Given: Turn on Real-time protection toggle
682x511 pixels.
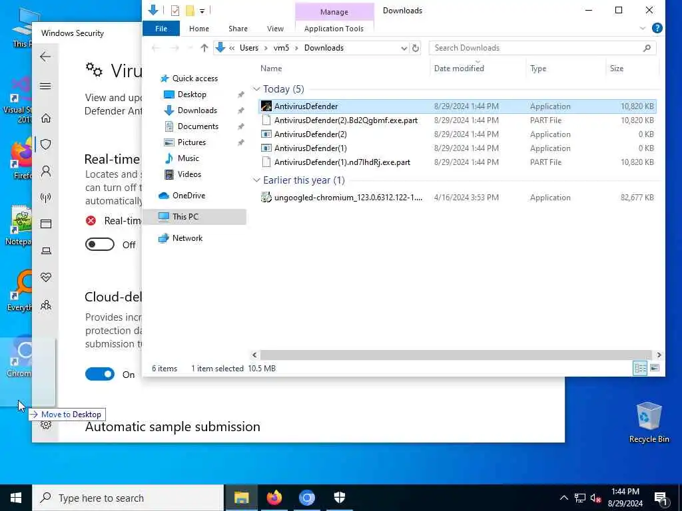Looking at the screenshot, I should pos(100,245).
